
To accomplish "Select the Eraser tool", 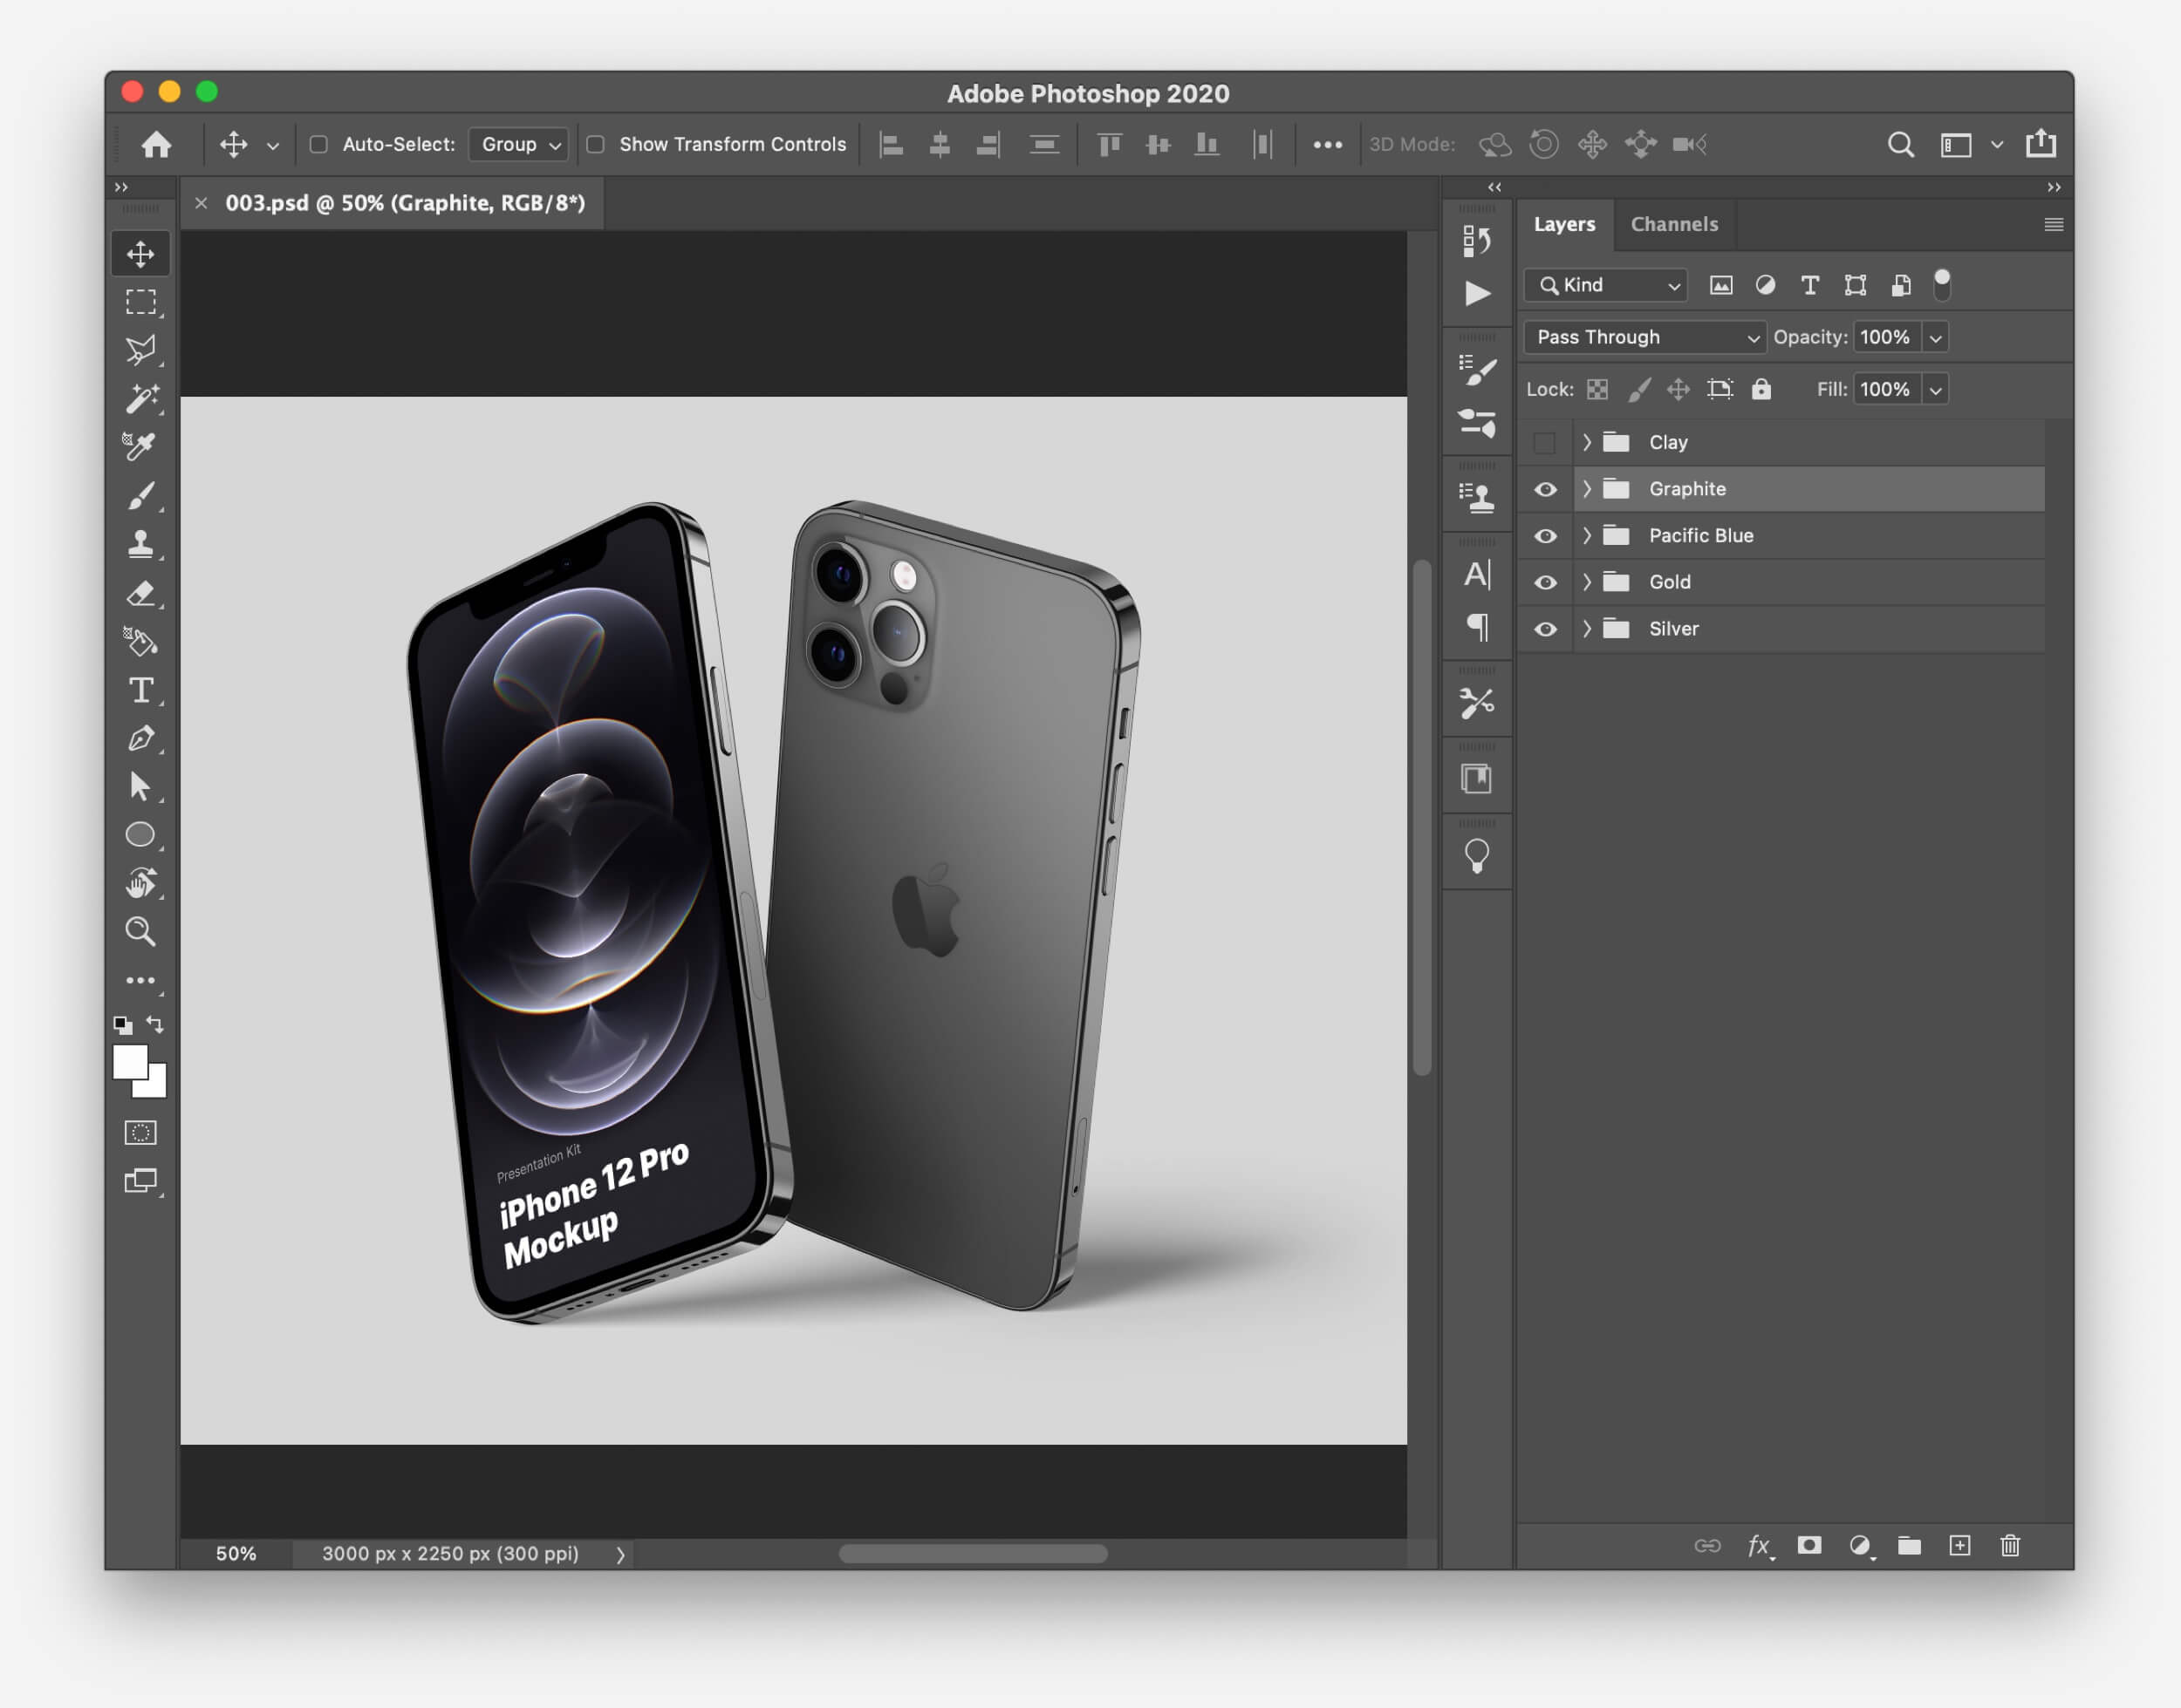I will click(x=140, y=593).
